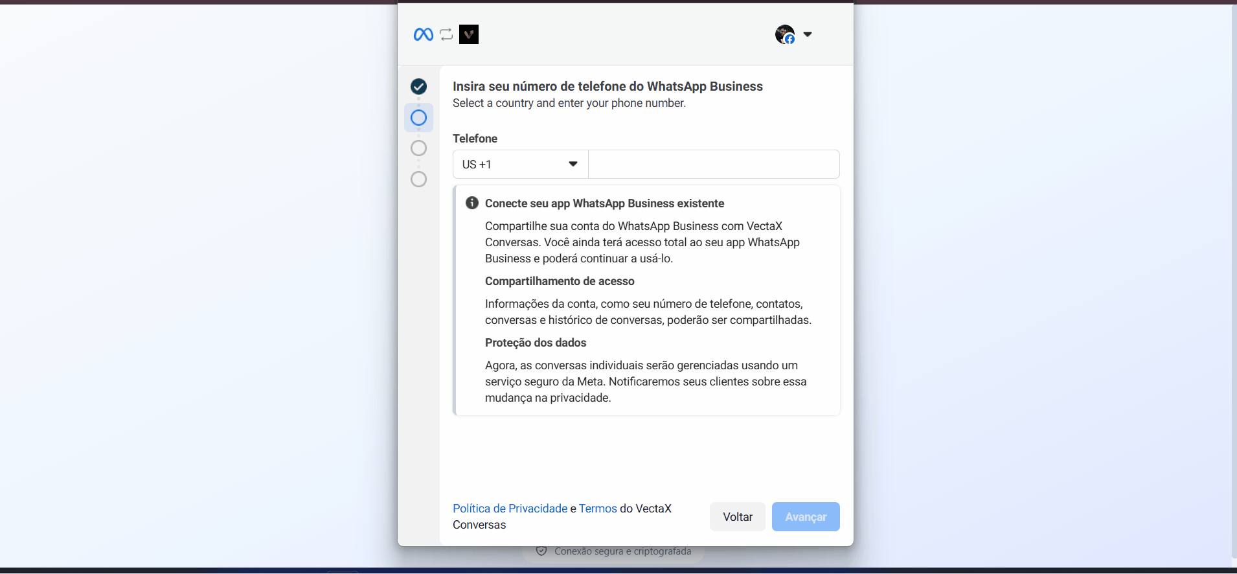Click the info icon beside Conecte seu app
1237x574 pixels.
472,203
